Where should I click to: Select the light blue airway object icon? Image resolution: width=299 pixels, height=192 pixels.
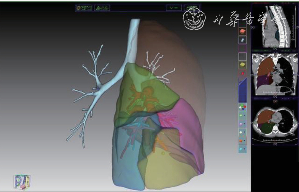pos(242,40)
